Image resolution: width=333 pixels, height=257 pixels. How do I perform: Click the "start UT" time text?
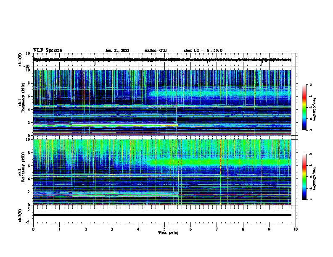pos(203,50)
